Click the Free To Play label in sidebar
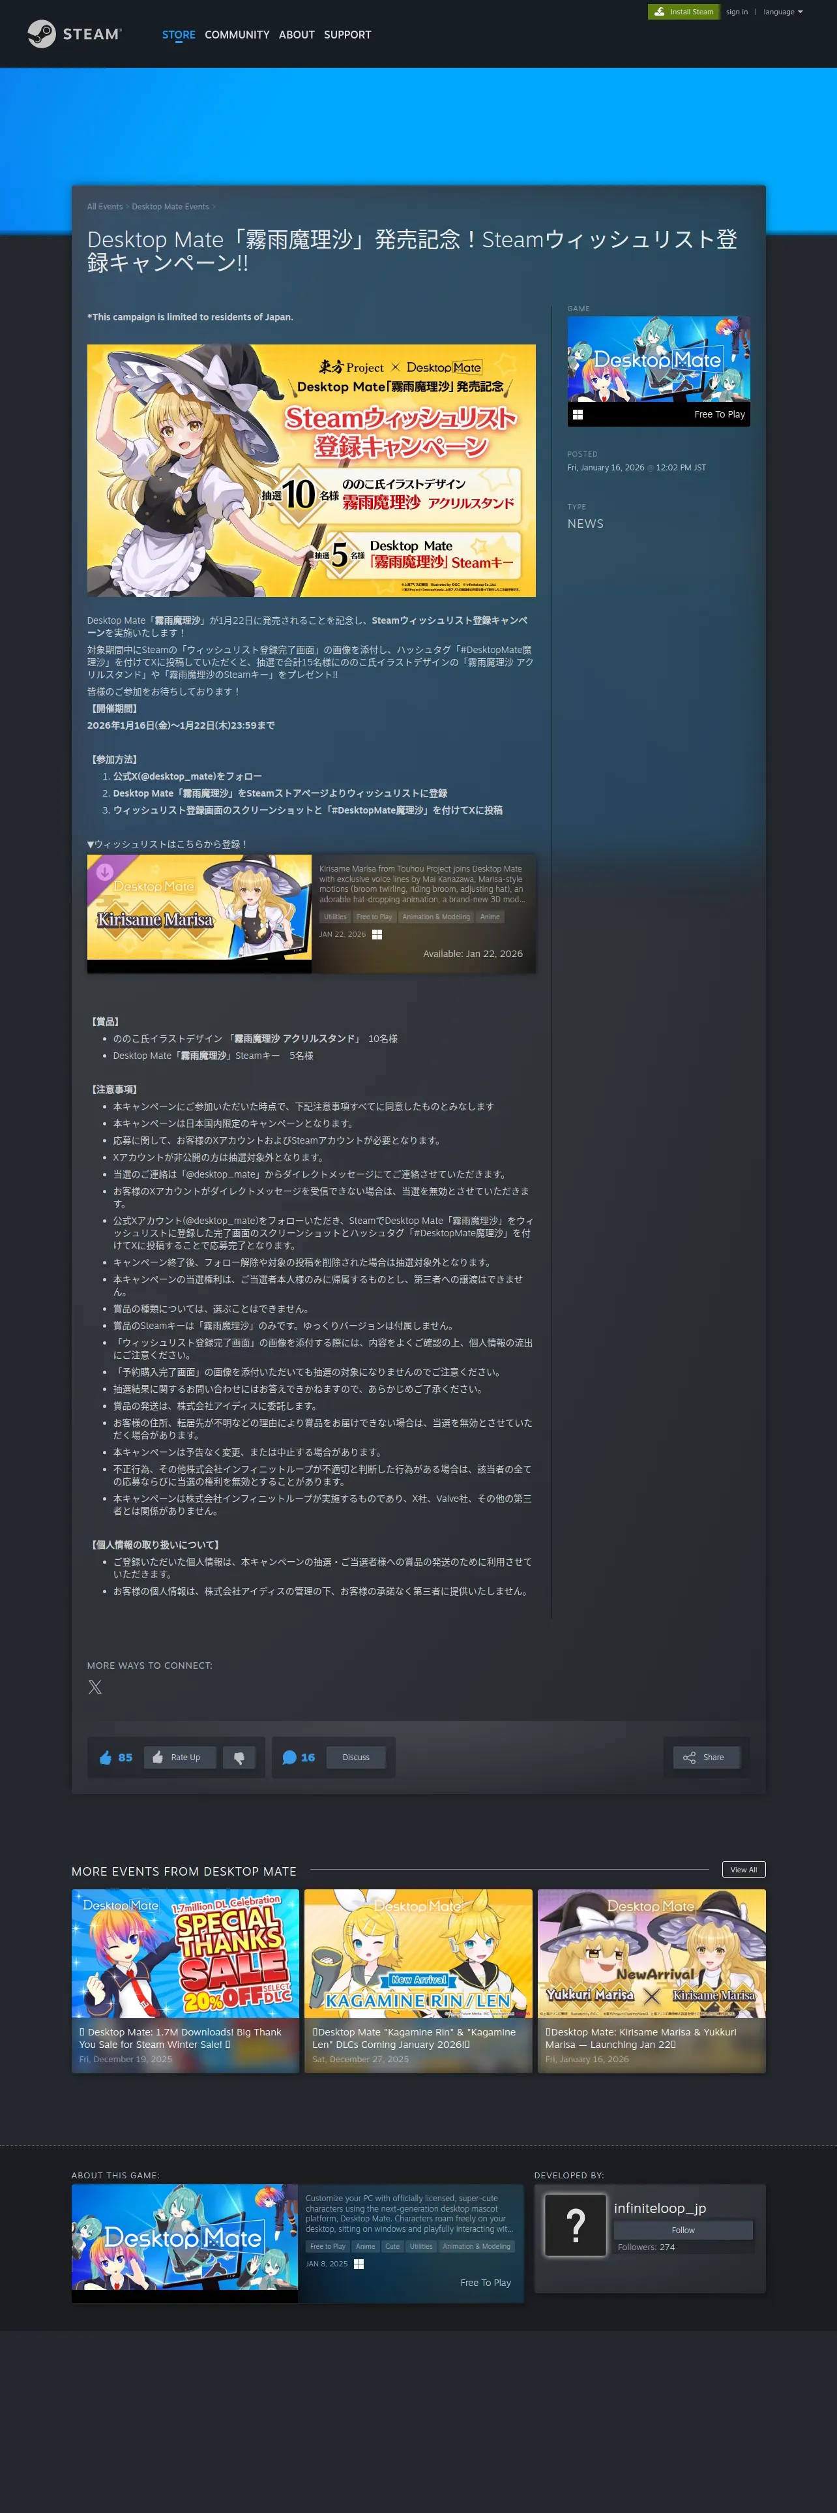 click(719, 415)
